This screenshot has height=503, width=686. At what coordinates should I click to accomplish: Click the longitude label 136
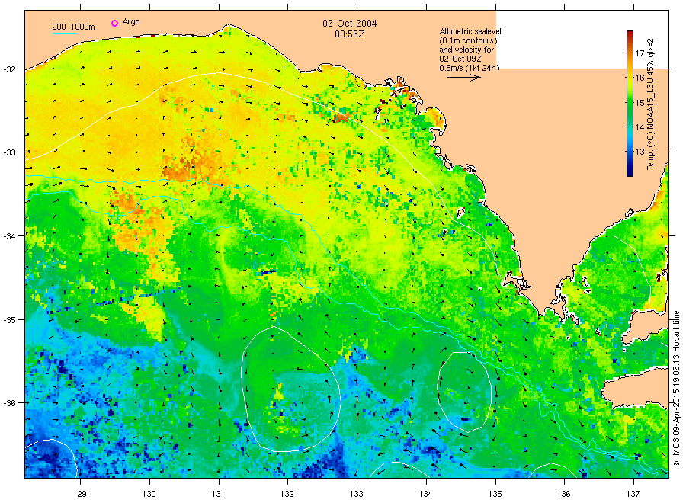pos(564,494)
